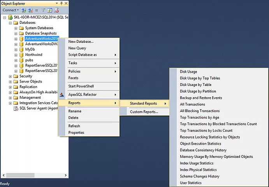Click the System Databases folder icon

21,28
